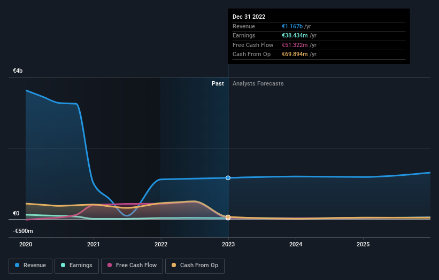The height and width of the screenshot is (280, 439).
Task: Click the Past label on the chart
Action: [218, 84]
